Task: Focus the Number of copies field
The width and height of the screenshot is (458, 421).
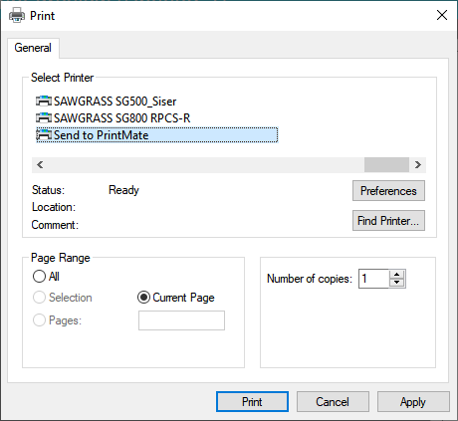Action: click(373, 279)
